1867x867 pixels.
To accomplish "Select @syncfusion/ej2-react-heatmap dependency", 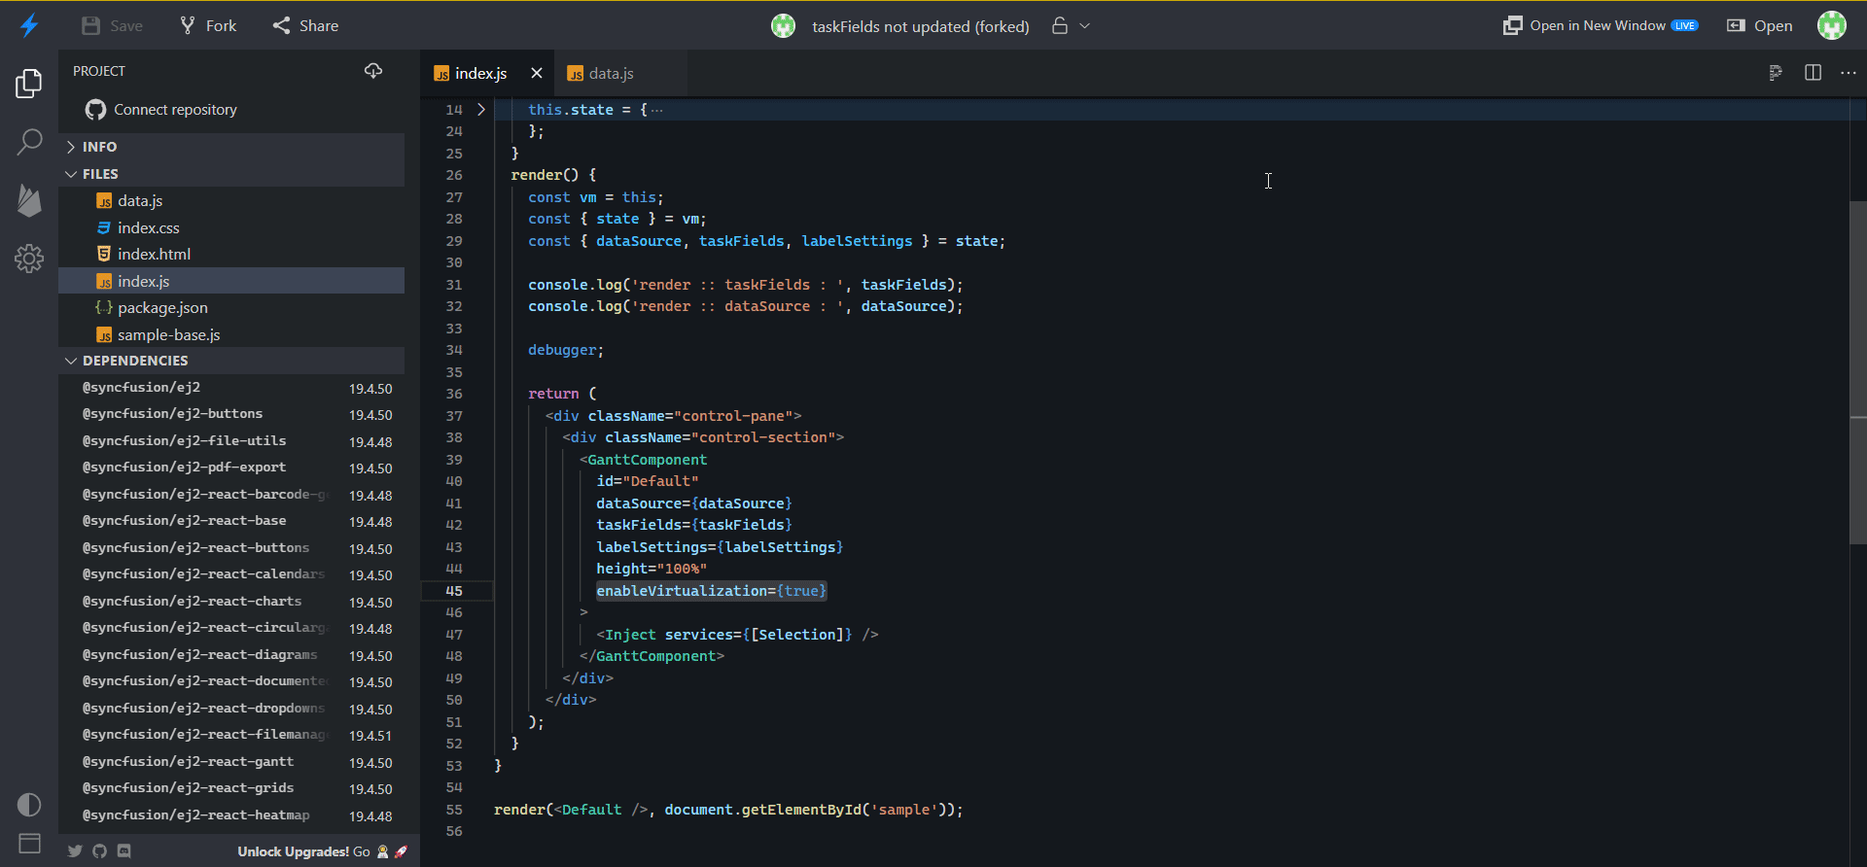I will tap(231, 815).
